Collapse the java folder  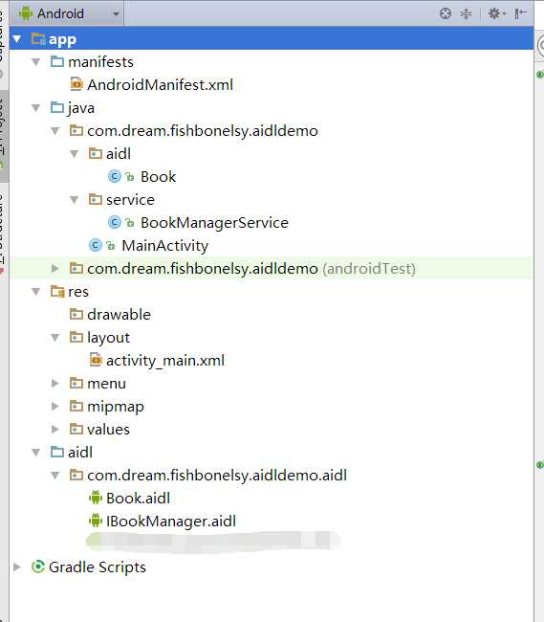pyautogui.click(x=36, y=108)
